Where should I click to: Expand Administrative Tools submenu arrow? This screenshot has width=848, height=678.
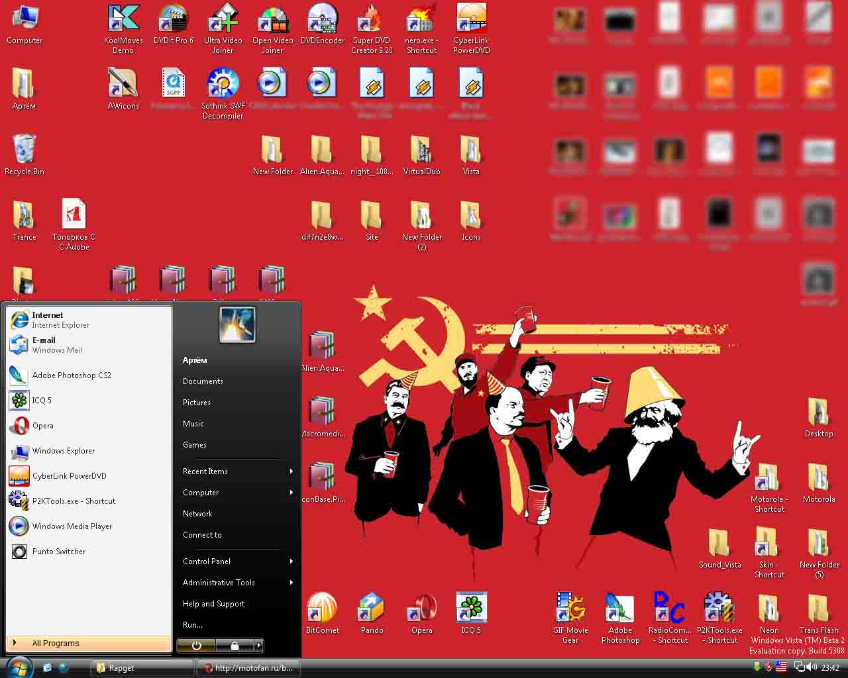(291, 583)
